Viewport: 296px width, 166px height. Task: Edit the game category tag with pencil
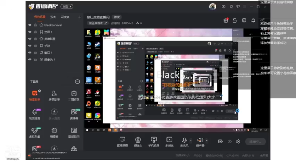point(105,23)
